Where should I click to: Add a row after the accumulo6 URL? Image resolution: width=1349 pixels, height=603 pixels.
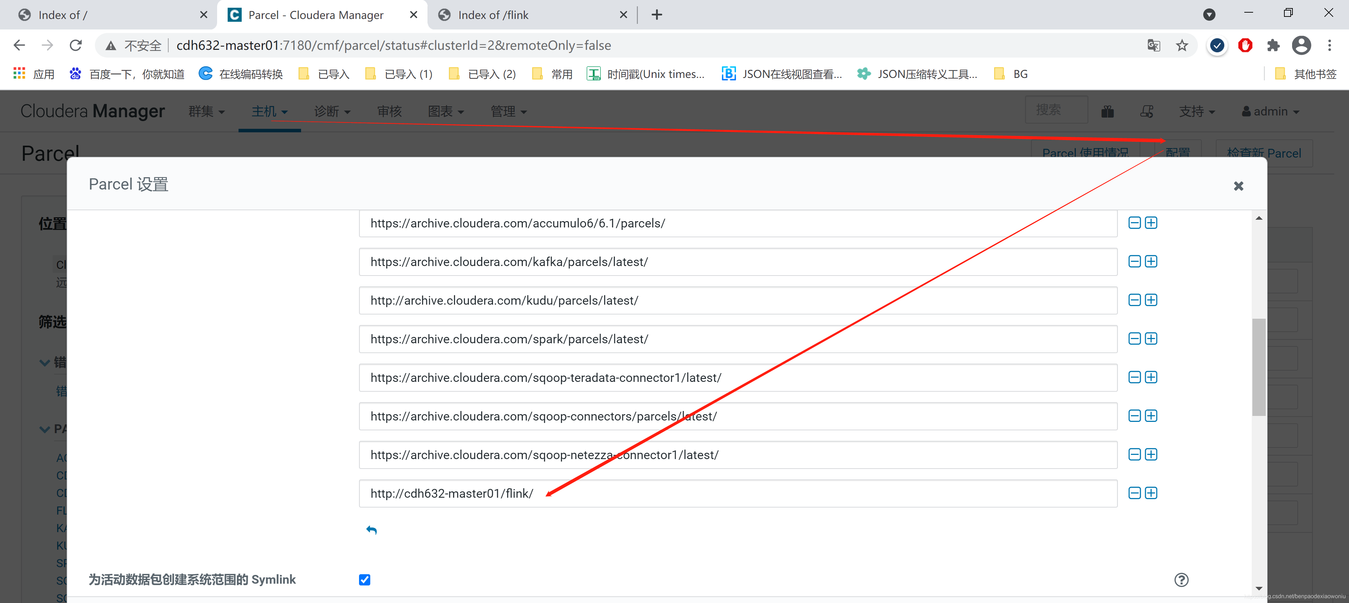(1151, 223)
